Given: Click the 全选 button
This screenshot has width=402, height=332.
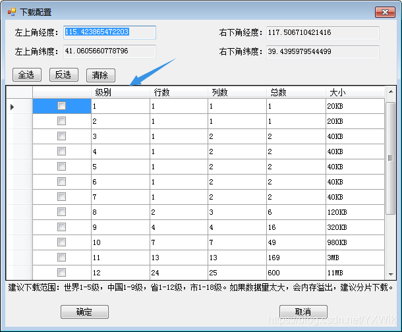Looking at the screenshot, I should tap(27, 75).
